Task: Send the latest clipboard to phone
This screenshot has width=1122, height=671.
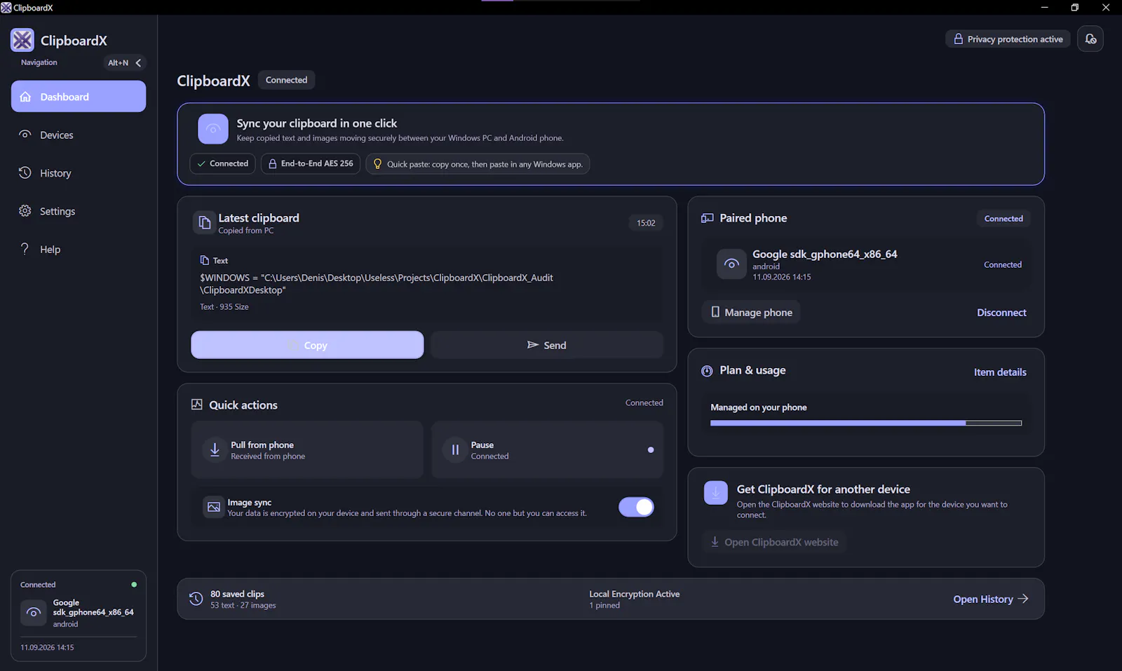Action: point(547,345)
